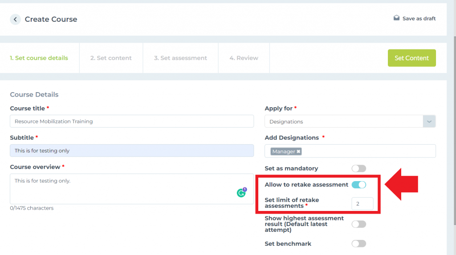
Task: Switch to the Set content step
Action: [111, 58]
